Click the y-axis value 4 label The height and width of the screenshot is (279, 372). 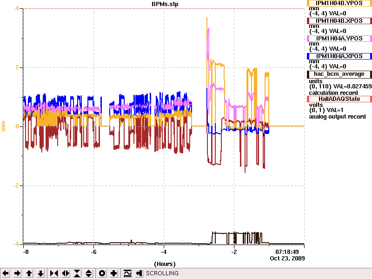pyautogui.click(x=17, y=8)
